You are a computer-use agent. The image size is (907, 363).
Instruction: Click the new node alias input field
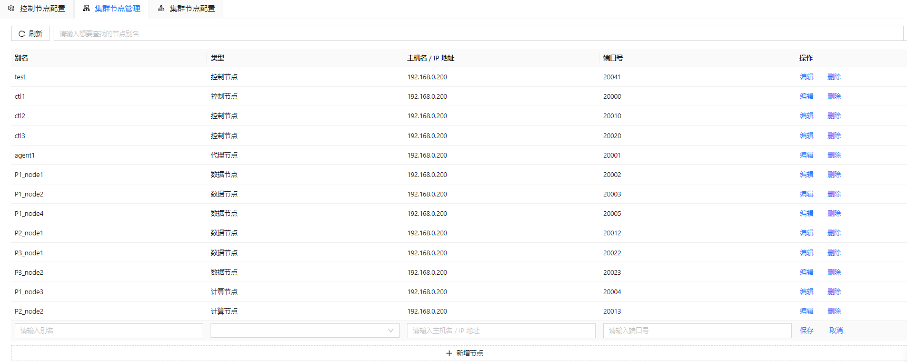[109, 330]
